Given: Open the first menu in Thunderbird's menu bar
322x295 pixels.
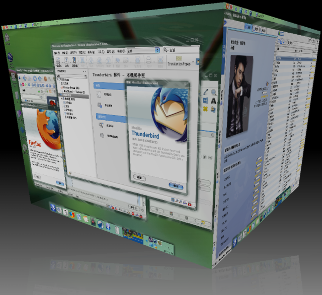Looking at the screenshot, I should coord(58,52).
